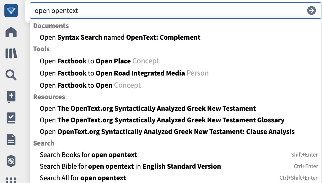Click the Tools section header

coord(41,49)
